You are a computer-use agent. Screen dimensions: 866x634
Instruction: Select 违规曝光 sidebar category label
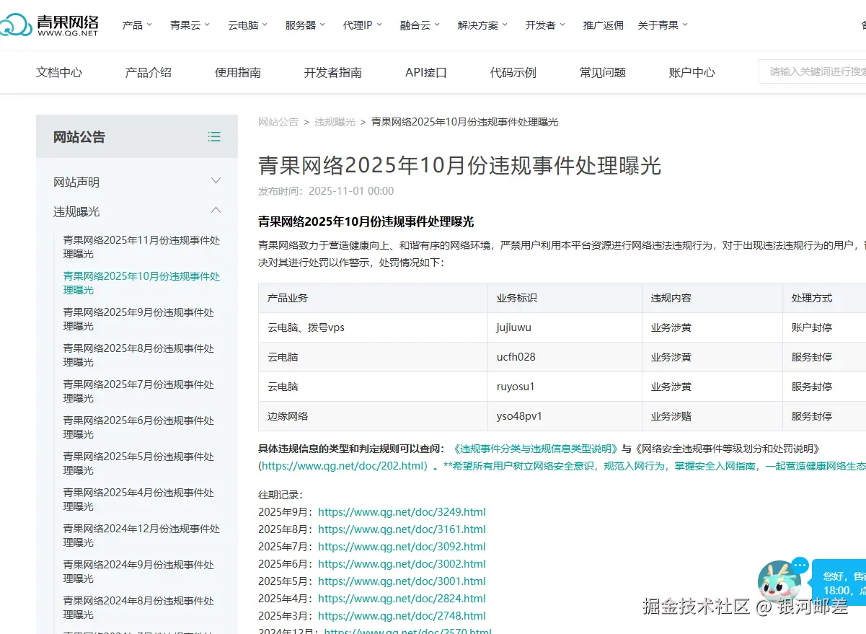pyautogui.click(x=76, y=211)
